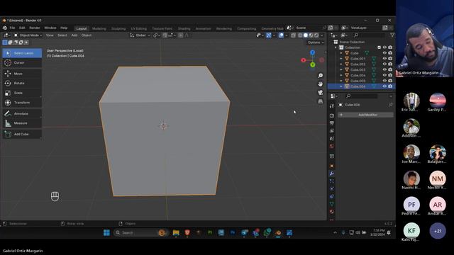Open the viewport Add menu
Viewport: 454px width, 255px height.
click(x=74, y=35)
